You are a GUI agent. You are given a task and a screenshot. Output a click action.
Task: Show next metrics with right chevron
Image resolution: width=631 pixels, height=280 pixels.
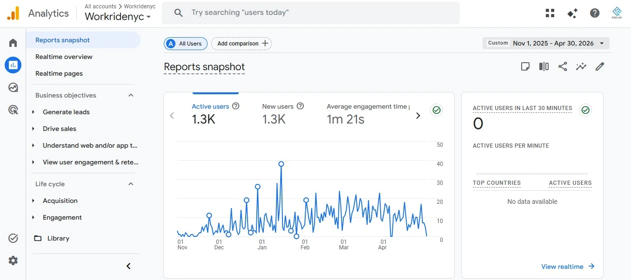pyautogui.click(x=418, y=116)
